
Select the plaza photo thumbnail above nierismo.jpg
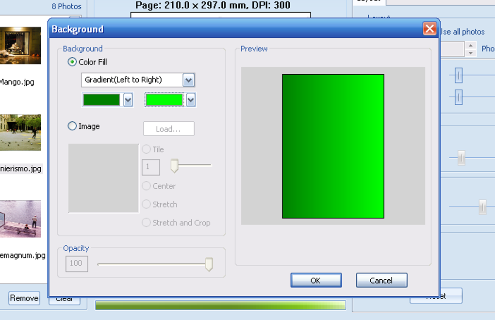point(20,132)
